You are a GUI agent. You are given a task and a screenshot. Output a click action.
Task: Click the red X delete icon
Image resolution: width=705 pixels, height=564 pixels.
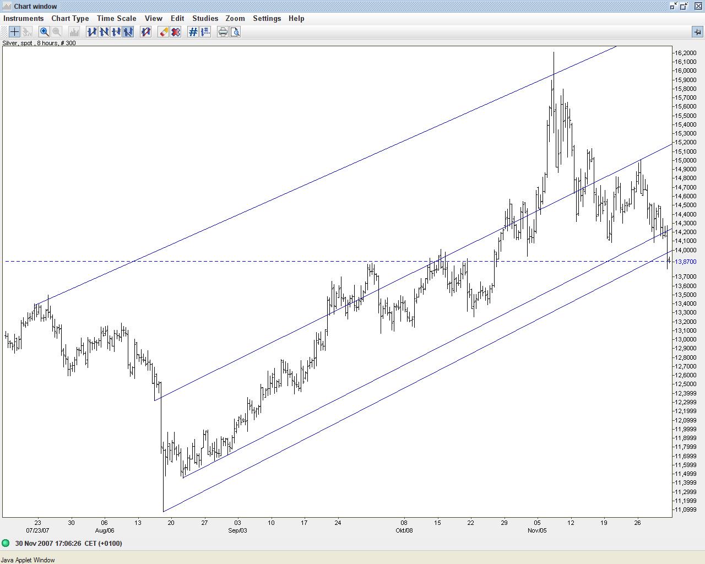click(x=176, y=32)
